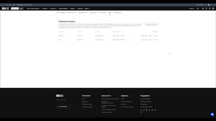Image resolution: width=216 pixels, height=121 pixels.
Task: Switch to the Wallet toggle
Action: [x=21, y=8]
